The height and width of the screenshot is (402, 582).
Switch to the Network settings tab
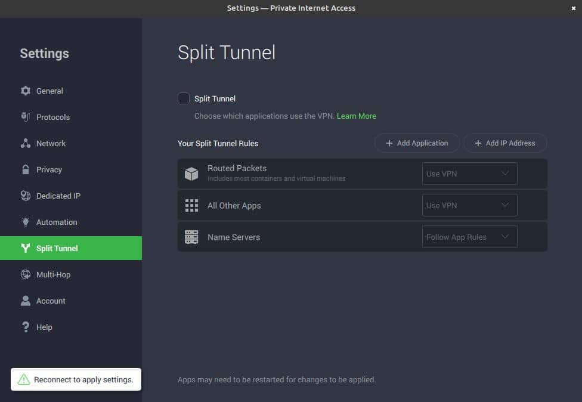point(71,143)
